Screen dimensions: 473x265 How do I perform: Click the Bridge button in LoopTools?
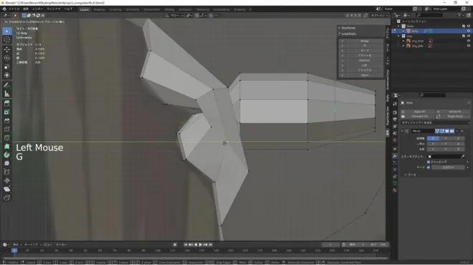tap(364, 41)
